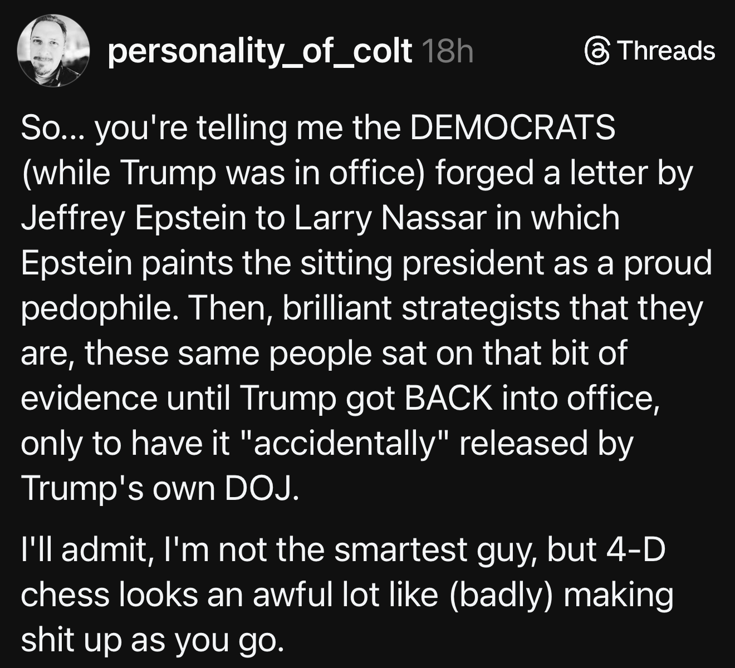Open the personality_of_colt username link
Screen dimensions: 735x668
[x=259, y=52]
